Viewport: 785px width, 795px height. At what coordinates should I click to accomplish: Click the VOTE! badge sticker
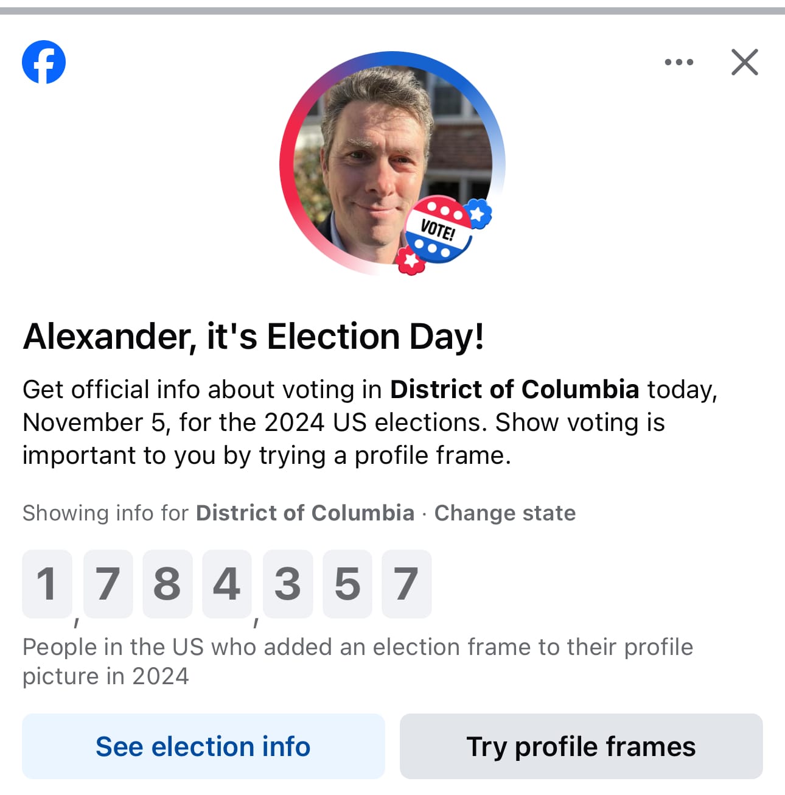[x=438, y=230]
